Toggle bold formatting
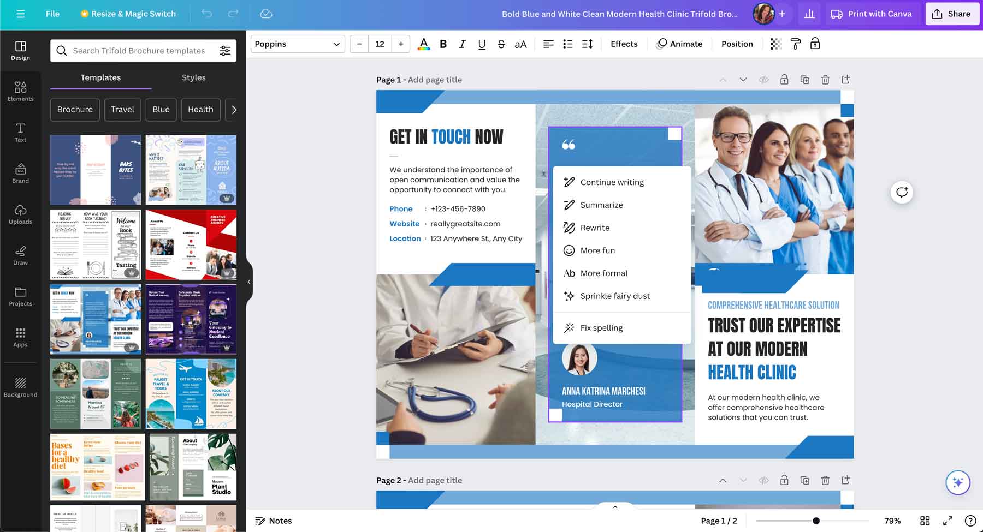This screenshot has height=532, width=983. 443,44
